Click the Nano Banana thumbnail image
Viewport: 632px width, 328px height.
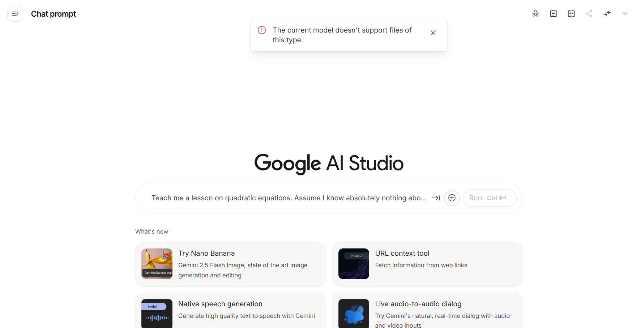tap(157, 264)
